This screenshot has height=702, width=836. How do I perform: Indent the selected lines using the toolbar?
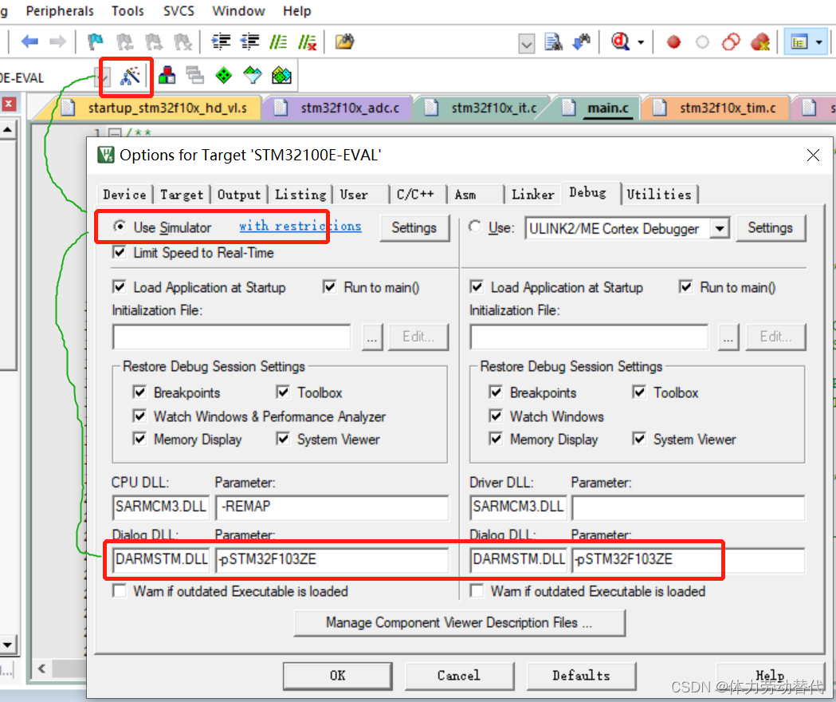pos(221,41)
